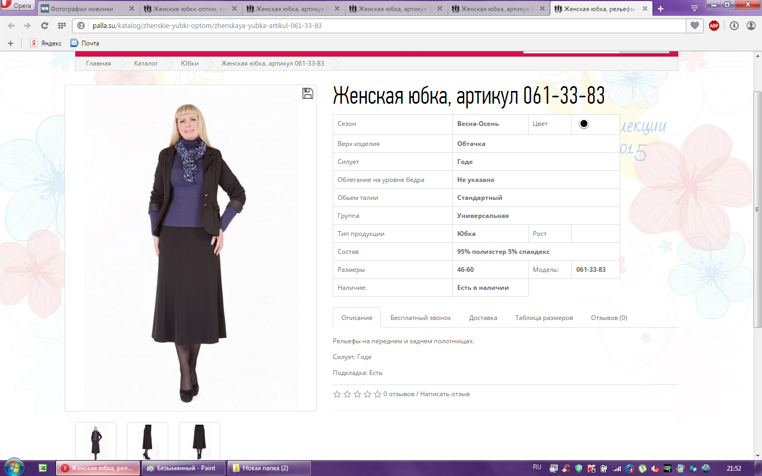Open the Таблица размеров tab
The width and height of the screenshot is (762, 476).
[x=544, y=318]
